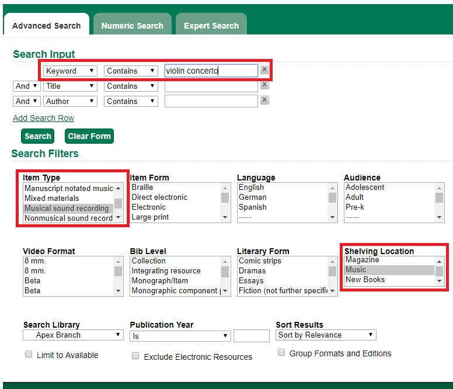The height and width of the screenshot is (389, 453).
Task: Click the Publication Year value field
Action: click(x=252, y=336)
